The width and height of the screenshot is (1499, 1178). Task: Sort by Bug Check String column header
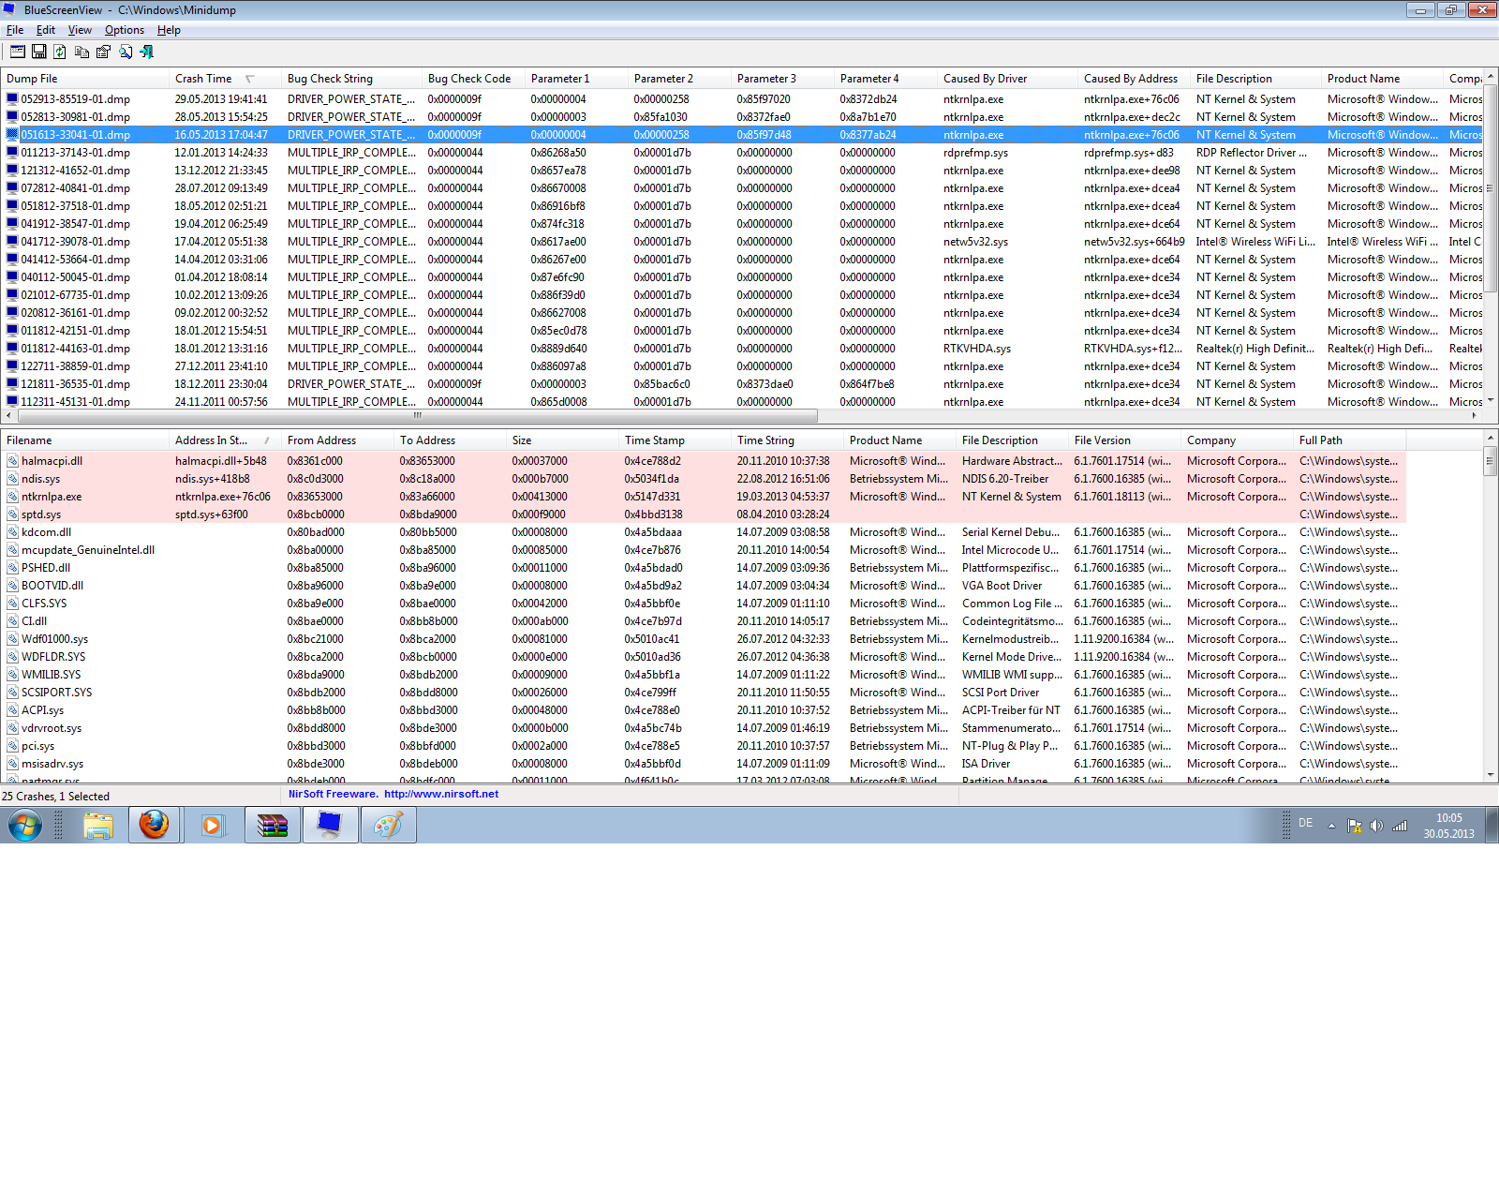pyautogui.click(x=351, y=79)
